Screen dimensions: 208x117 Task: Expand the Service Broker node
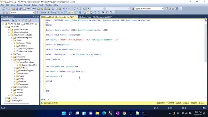click(12, 87)
